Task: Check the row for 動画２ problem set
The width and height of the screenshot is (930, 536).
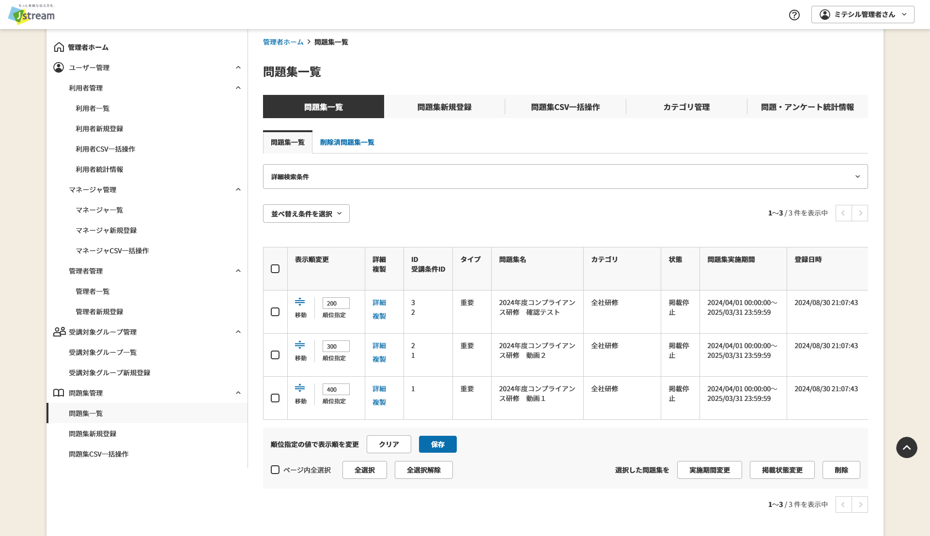Action: [x=275, y=355]
